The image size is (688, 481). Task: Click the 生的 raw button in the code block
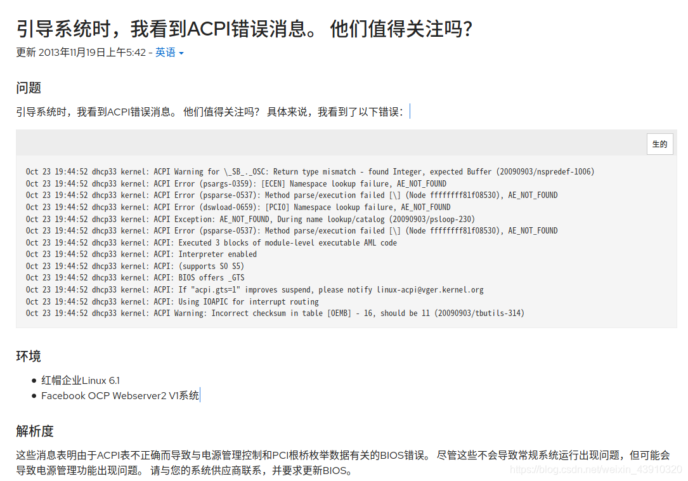(x=659, y=144)
